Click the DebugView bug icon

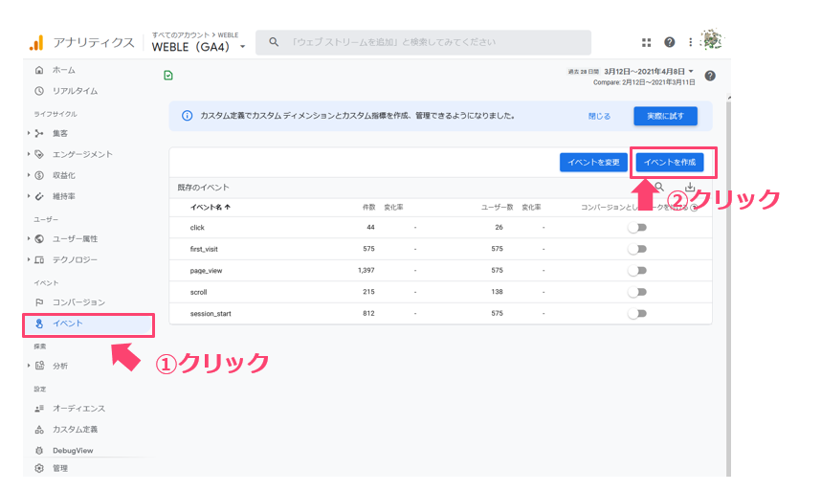[x=39, y=450]
